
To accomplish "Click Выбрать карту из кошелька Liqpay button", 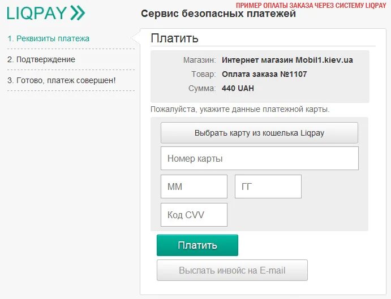I will [x=259, y=133].
